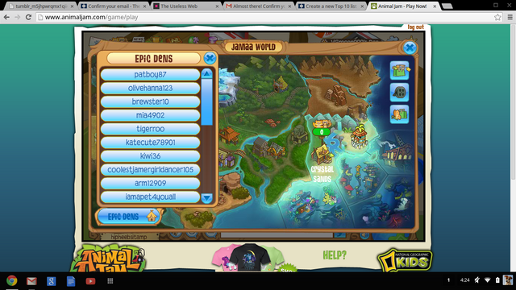
Task: Click the log out link
Action: (416, 27)
